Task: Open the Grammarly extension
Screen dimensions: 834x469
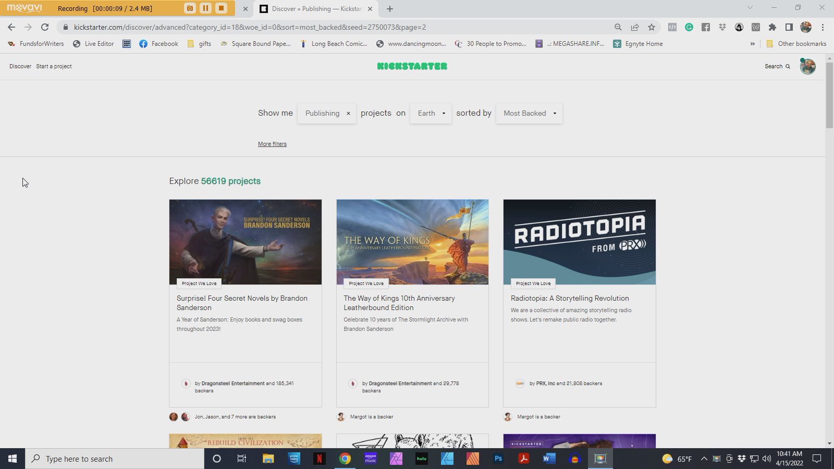Action: point(689,27)
